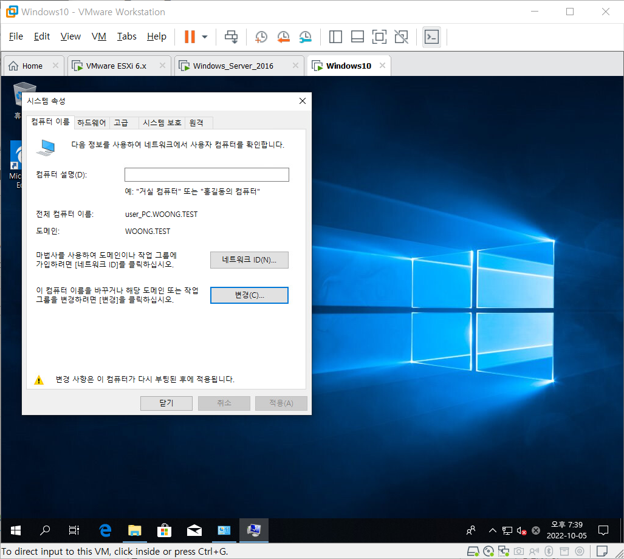Click the VMware message log icon
Screen dimensions: 624x559
[x=602, y=551]
